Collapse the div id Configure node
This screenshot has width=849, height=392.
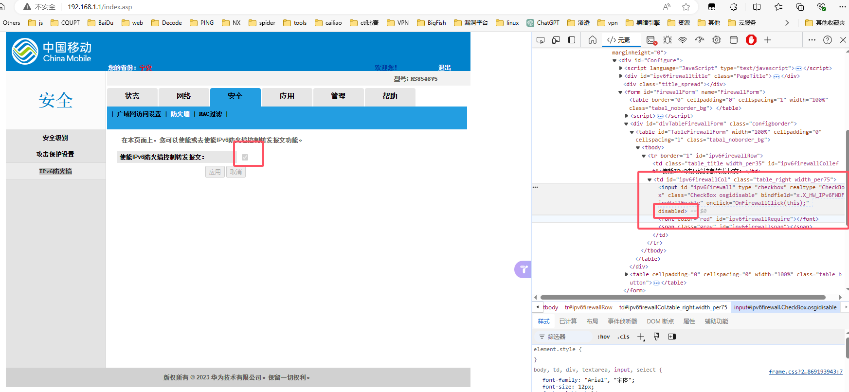614,60
